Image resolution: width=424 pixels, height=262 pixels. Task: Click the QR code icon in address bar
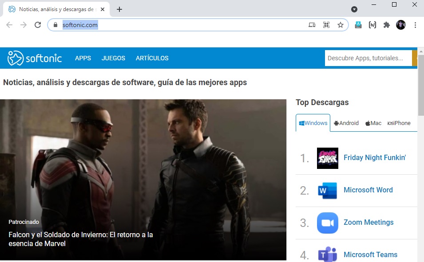point(326,25)
